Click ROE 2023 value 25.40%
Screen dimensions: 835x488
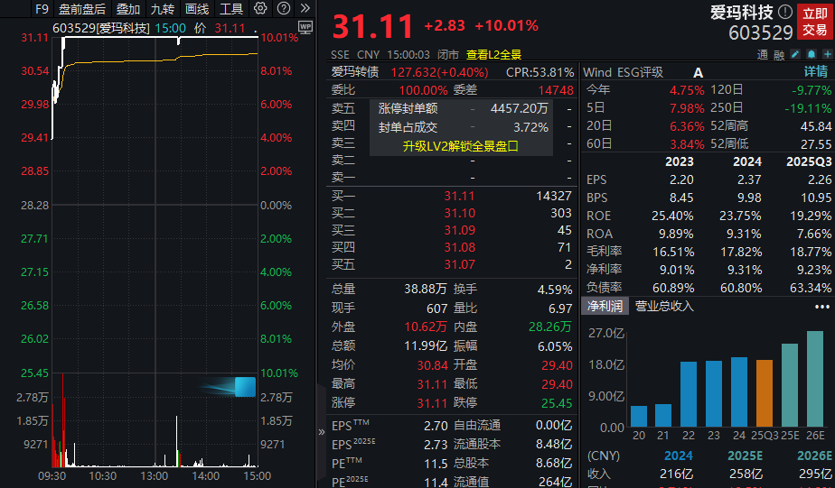coord(672,216)
